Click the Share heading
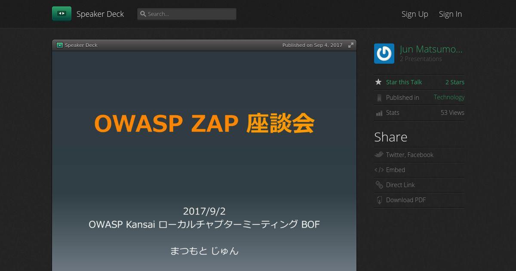 tap(390, 137)
